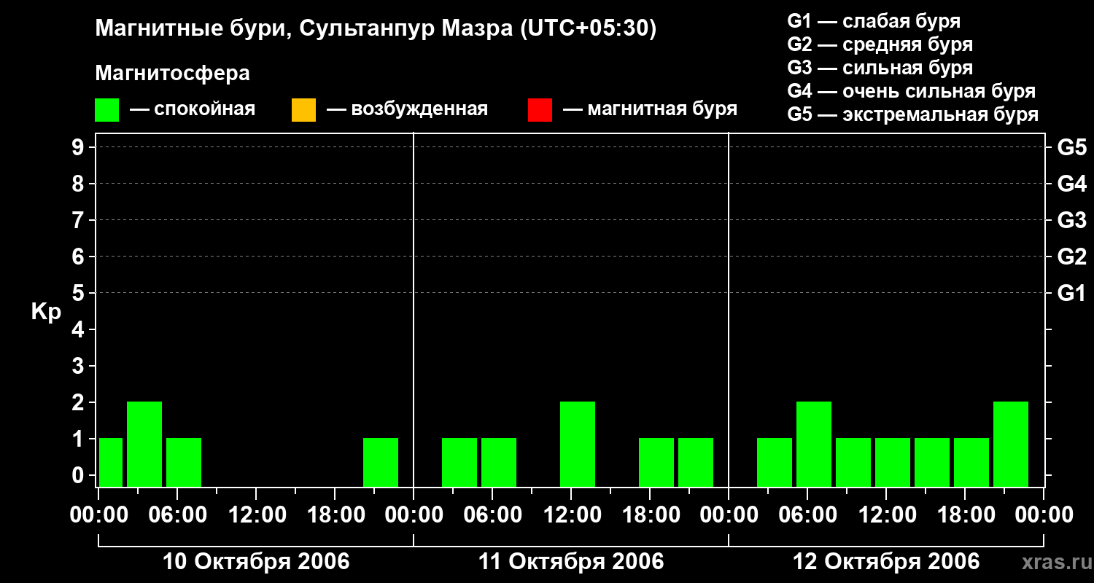Click the Kp 2 bar on 10 October
Viewport: 1094px width, 583px height.
click(x=144, y=444)
